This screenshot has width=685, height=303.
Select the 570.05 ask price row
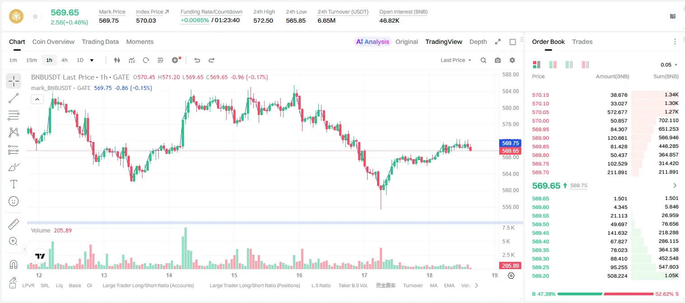(x=605, y=112)
